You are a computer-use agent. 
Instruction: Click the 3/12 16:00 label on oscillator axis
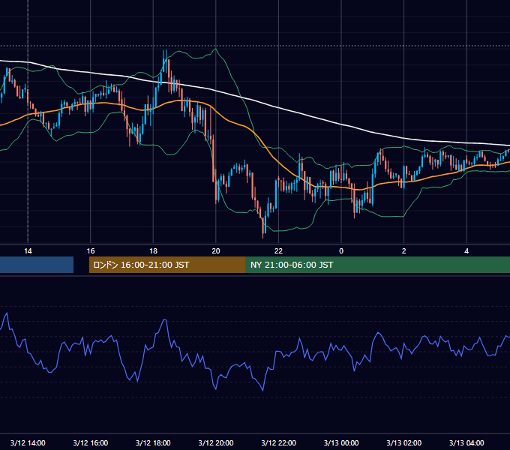pos(91,442)
